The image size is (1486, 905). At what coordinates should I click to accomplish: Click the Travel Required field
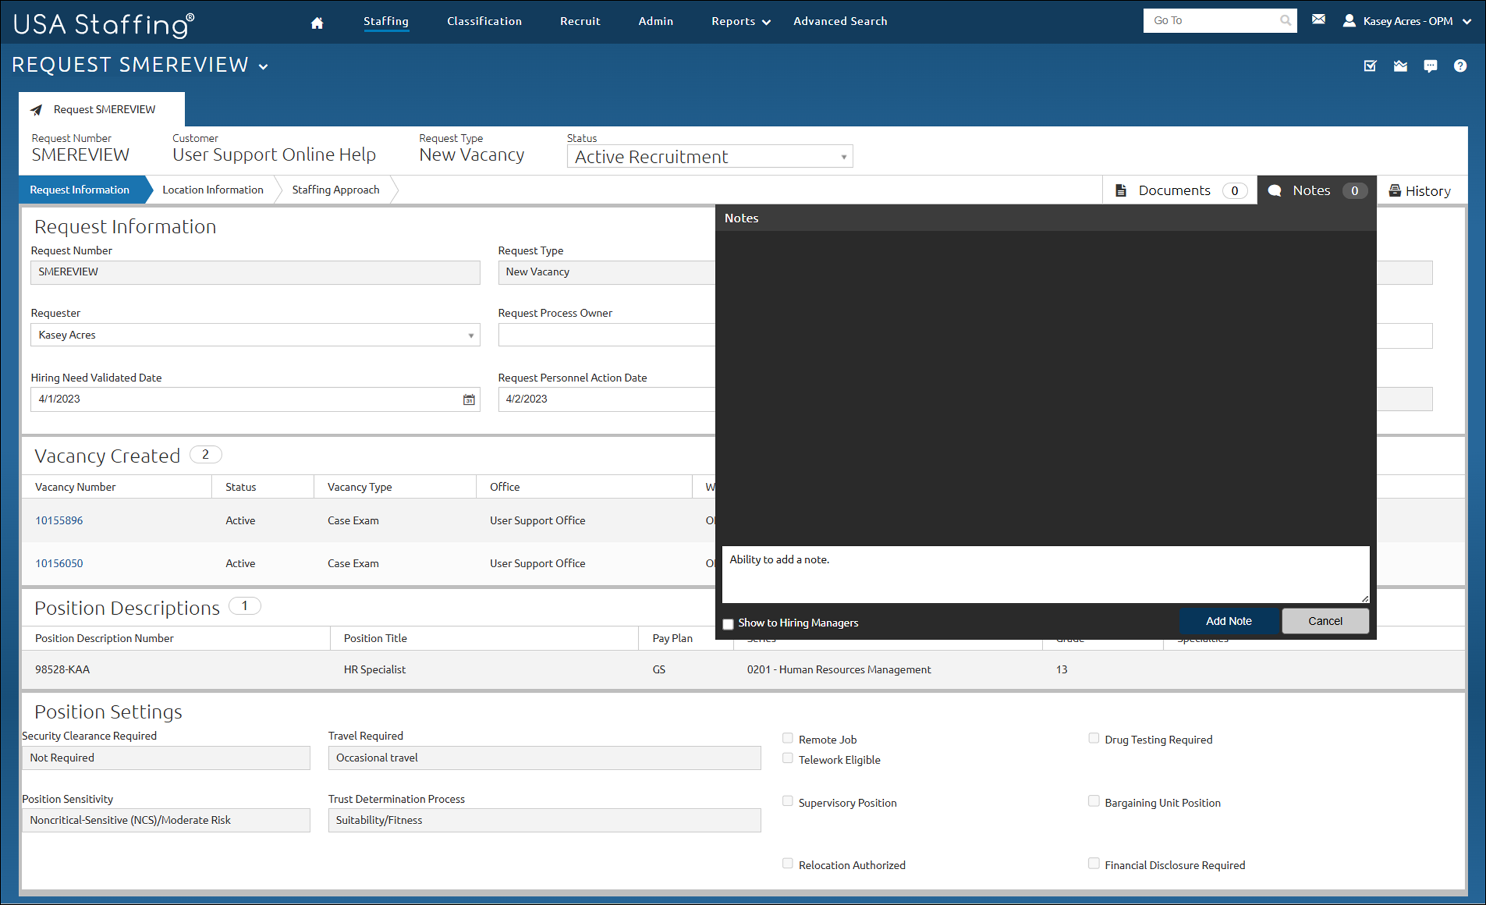coord(544,758)
